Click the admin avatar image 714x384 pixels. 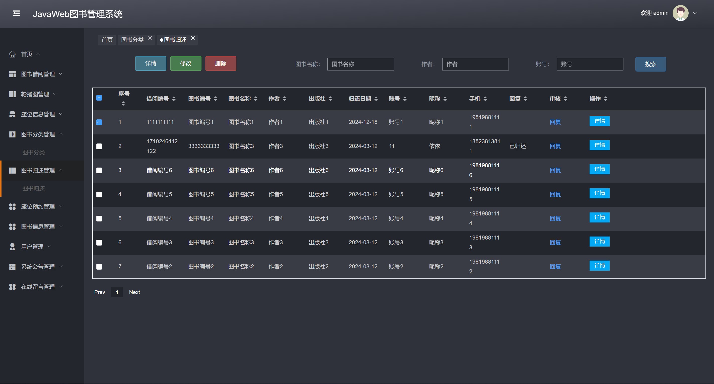680,13
